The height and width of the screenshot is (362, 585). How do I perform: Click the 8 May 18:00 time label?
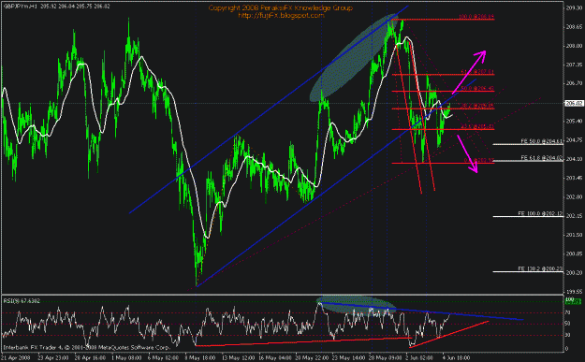click(200, 358)
